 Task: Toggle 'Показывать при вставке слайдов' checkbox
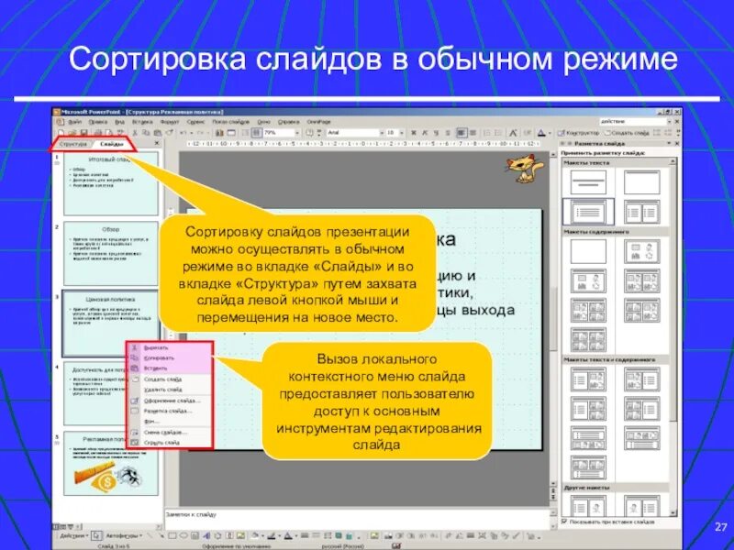[564, 521]
